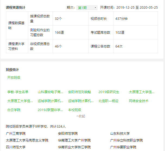The image size is (165, 151).
Task: Click the 安阳师范学院 school name
Action: pos(68,134)
